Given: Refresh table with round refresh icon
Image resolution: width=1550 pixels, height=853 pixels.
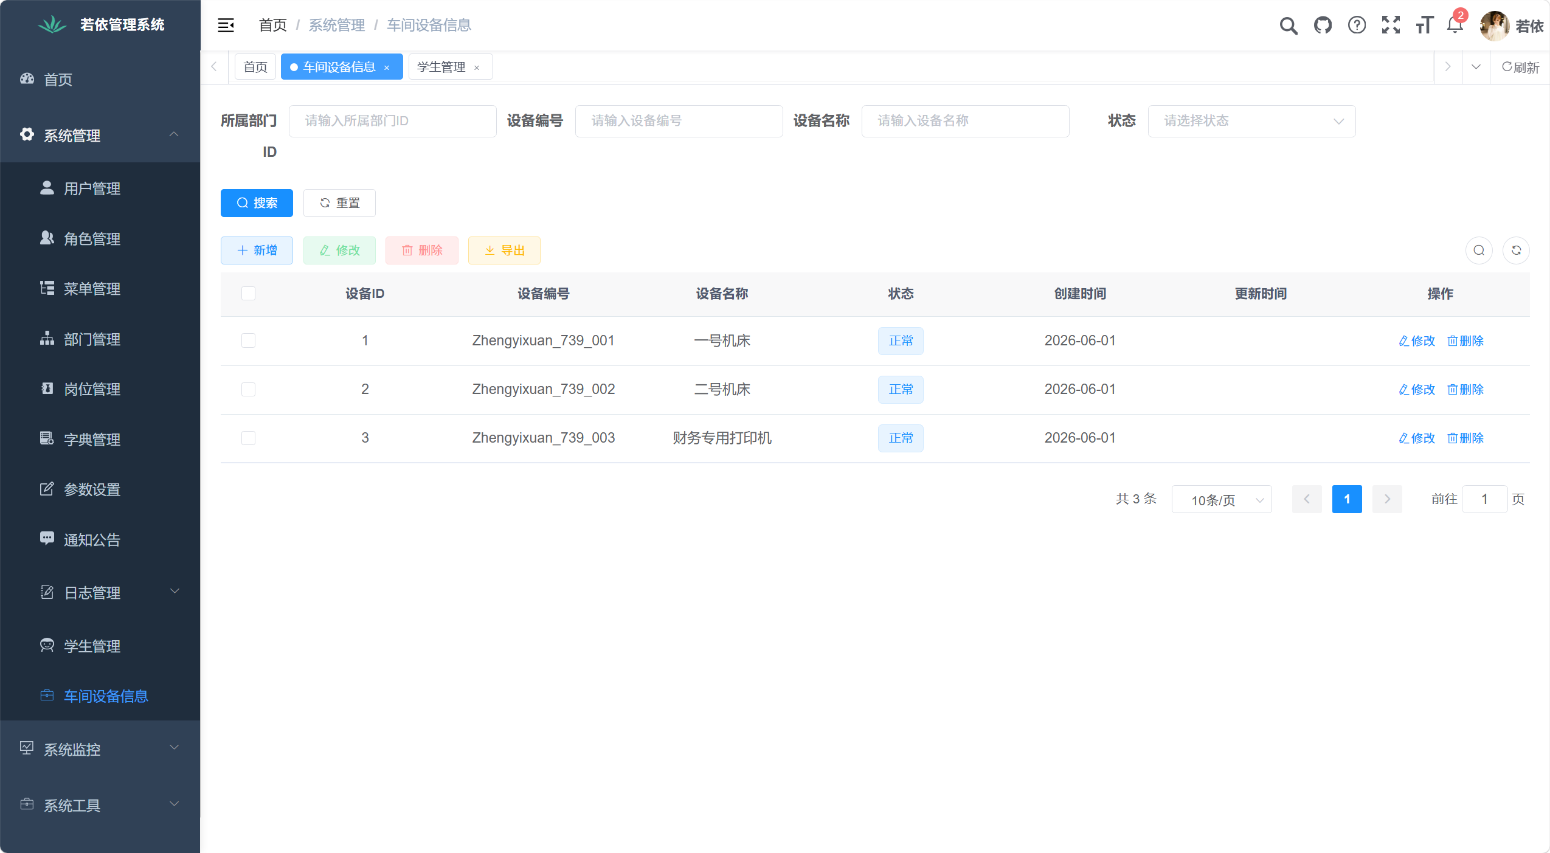Looking at the screenshot, I should (1516, 250).
